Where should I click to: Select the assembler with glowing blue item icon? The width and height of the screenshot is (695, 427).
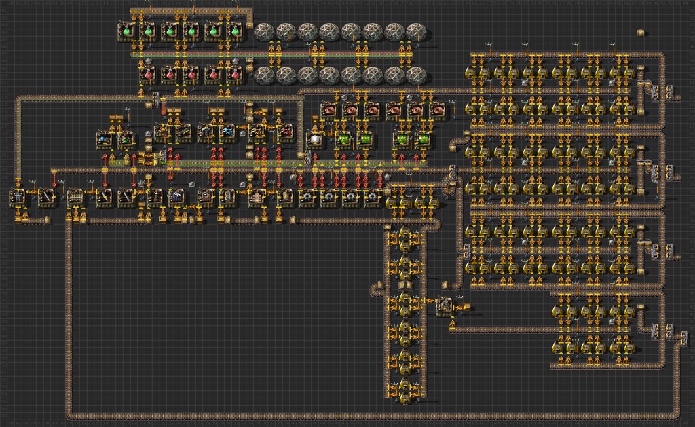(x=104, y=139)
